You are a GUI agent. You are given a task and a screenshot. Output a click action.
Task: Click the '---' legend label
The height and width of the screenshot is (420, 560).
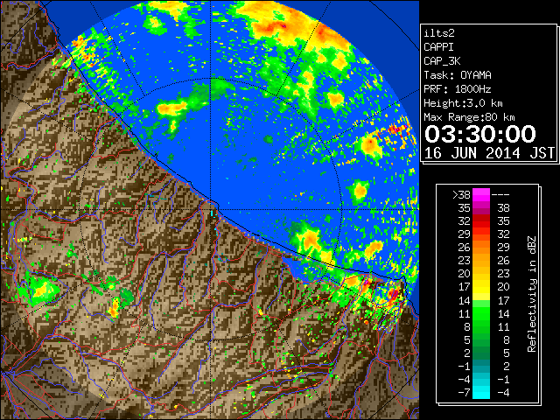click(x=500, y=195)
